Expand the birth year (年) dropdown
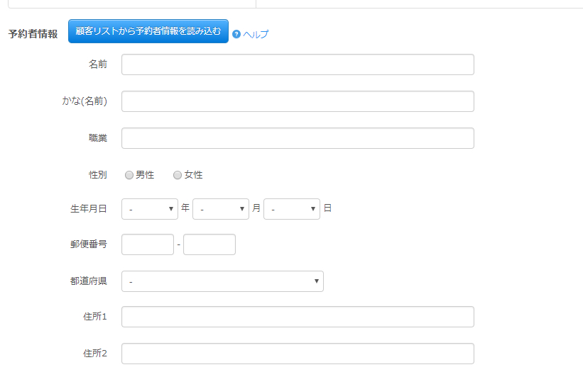The image size is (583, 372). click(150, 209)
